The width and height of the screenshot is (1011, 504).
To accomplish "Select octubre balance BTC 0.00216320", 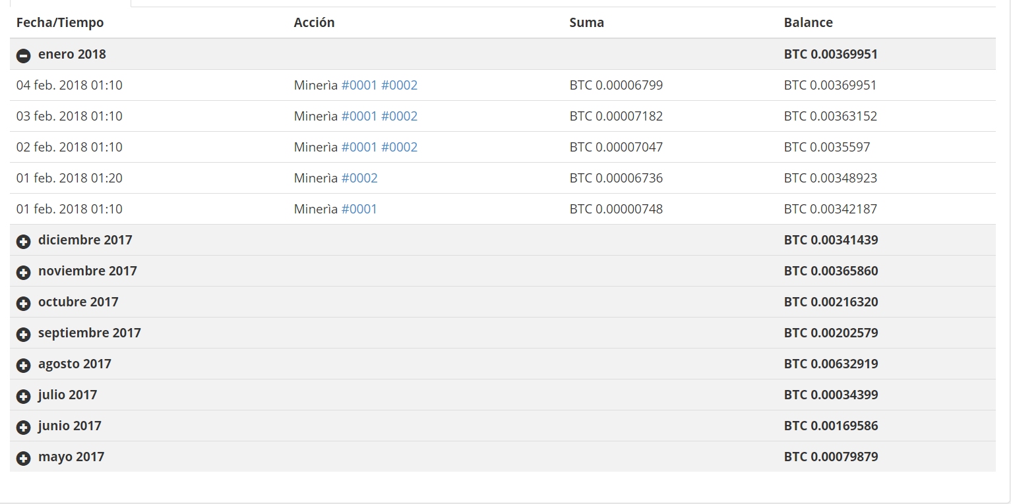I will click(x=831, y=302).
